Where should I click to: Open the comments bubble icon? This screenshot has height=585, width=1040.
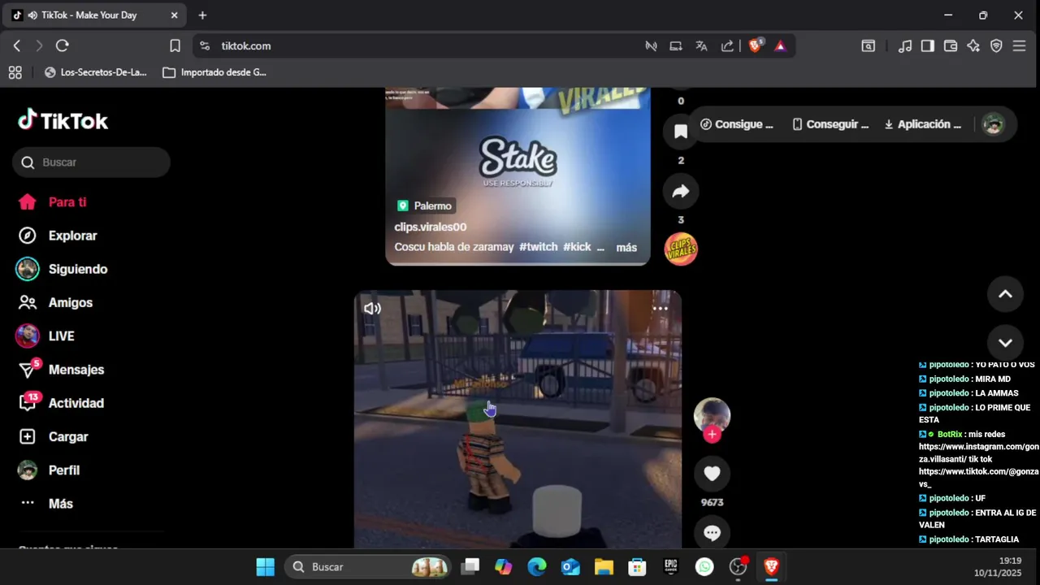pos(712,533)
